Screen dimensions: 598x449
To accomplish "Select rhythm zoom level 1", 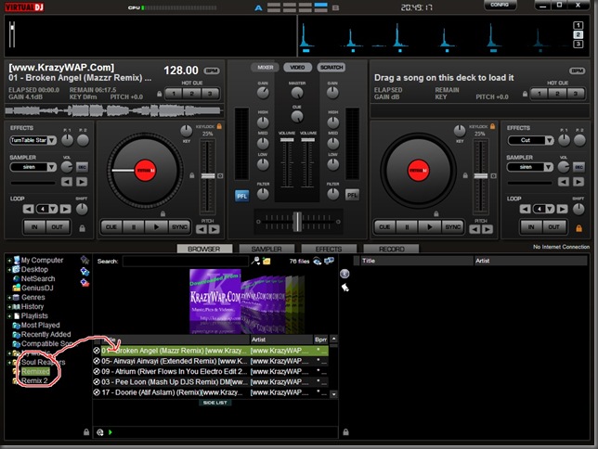I will point(578,26).
